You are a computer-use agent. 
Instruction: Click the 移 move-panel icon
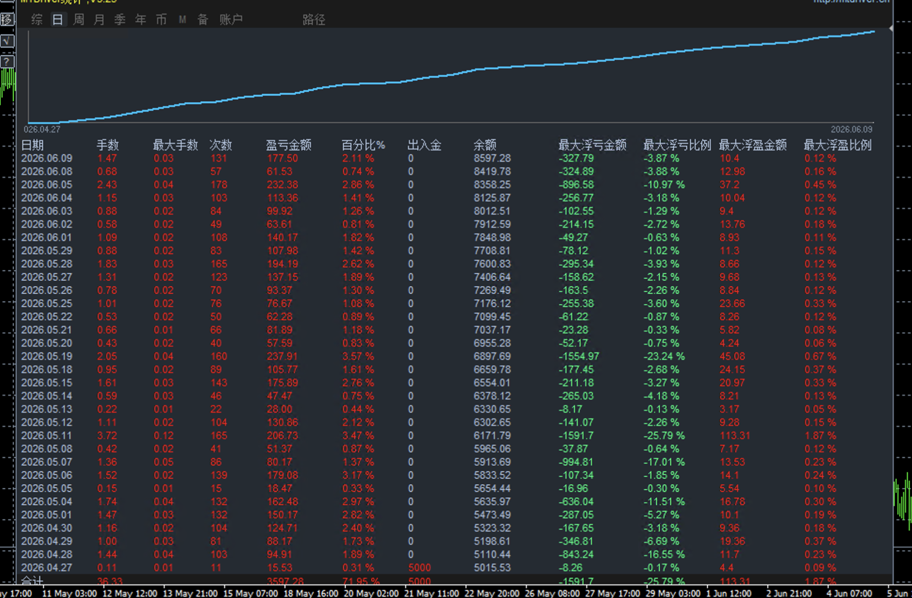7,19
